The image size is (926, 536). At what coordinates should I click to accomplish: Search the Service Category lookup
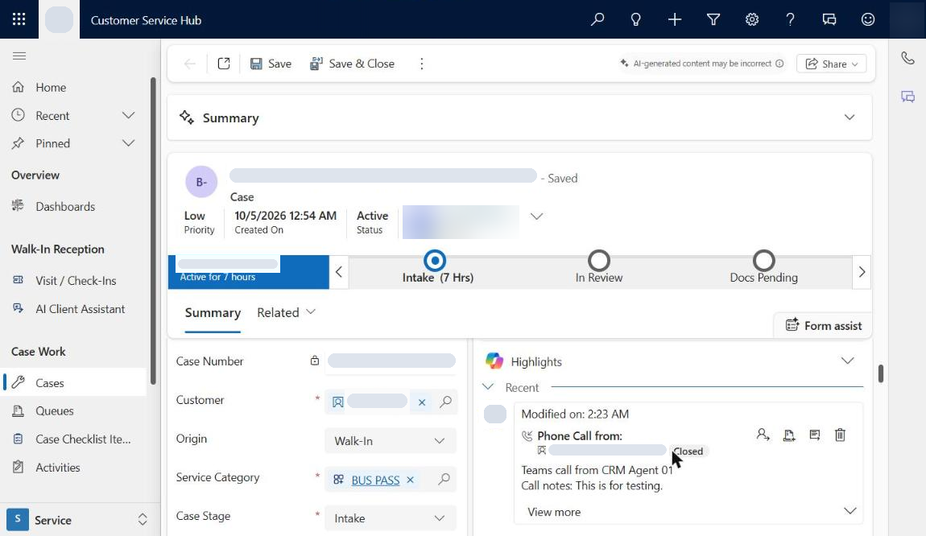click(444, 480)
